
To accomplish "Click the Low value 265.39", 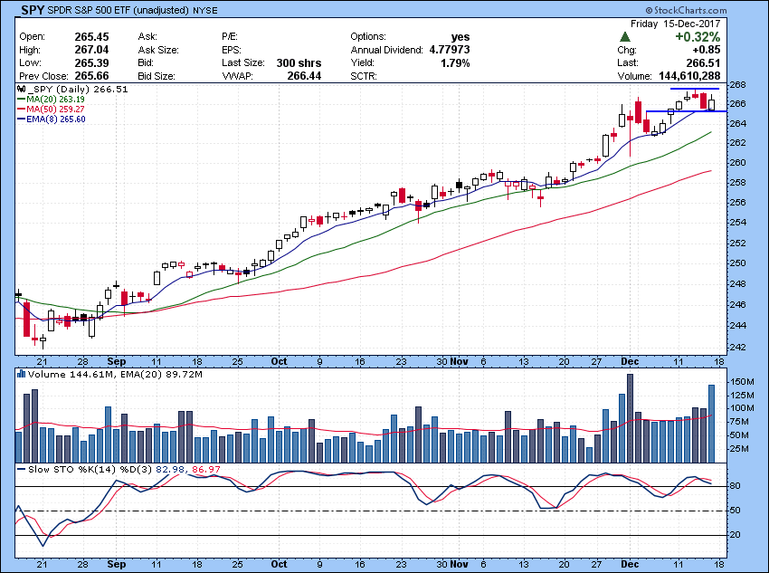I will 91,62.
